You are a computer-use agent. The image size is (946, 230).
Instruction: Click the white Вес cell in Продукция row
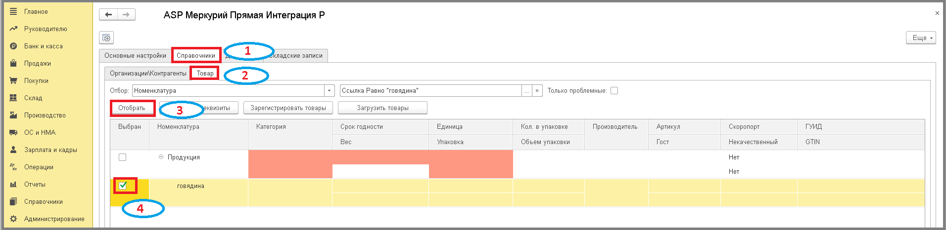tap(380, 171)
